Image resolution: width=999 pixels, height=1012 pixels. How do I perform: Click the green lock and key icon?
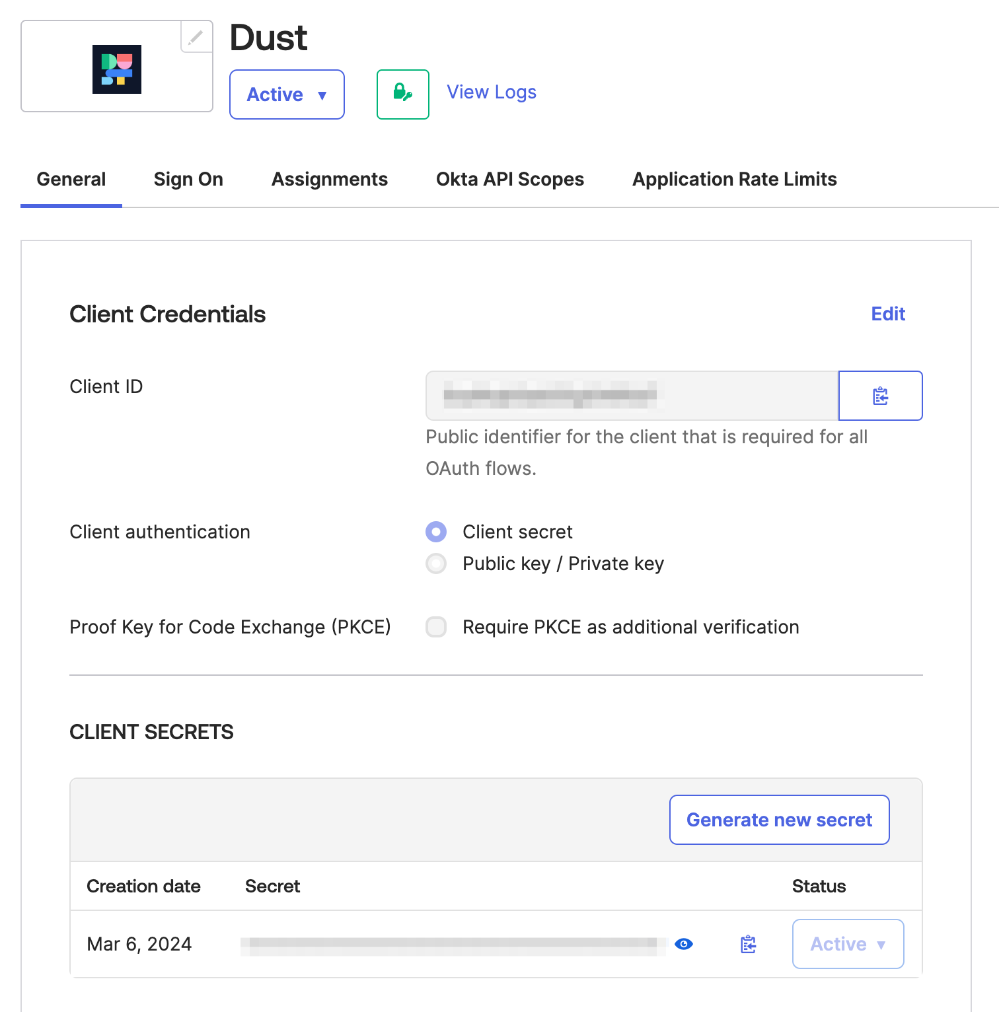pyautogui.click(x=403, y=94)
